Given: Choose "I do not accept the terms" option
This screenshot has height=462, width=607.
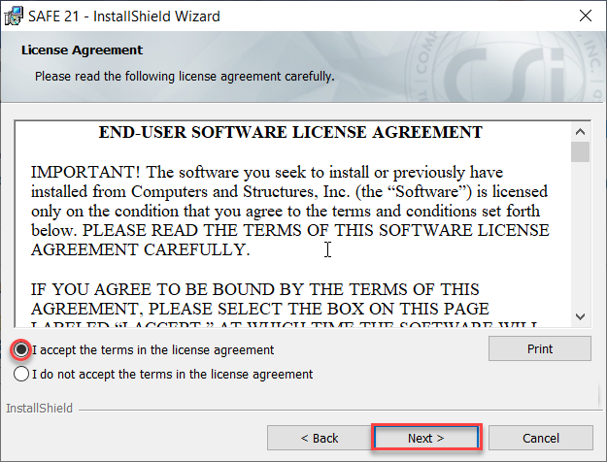Looking at the screenshot, I should tap(21, 374).
